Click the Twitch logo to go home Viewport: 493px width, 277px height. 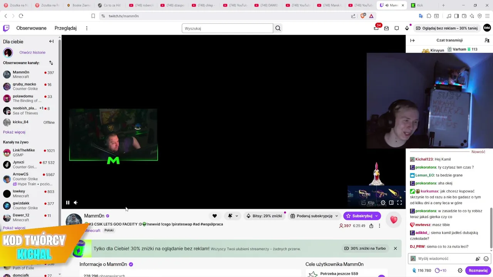[x=6, y=28]
